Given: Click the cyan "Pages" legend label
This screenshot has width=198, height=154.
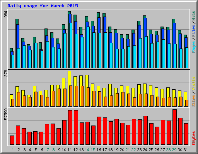Looking at the screenshot, I should (x=193, y=47).
